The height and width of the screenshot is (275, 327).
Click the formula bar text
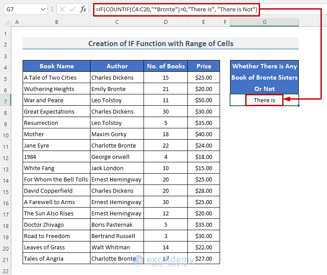[177, 10]
